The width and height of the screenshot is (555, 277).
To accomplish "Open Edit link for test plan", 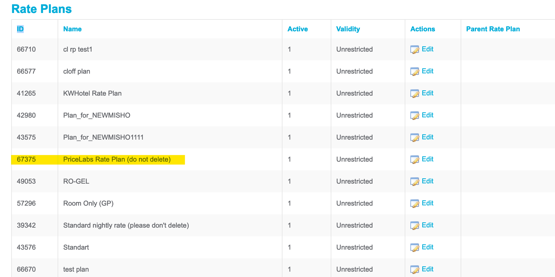I will click(428, 269).
